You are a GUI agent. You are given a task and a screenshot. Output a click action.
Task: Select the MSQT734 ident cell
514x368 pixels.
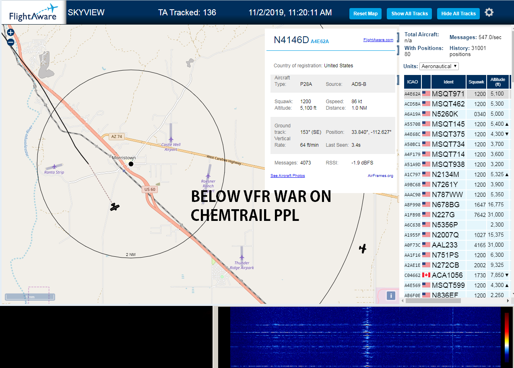448,144
